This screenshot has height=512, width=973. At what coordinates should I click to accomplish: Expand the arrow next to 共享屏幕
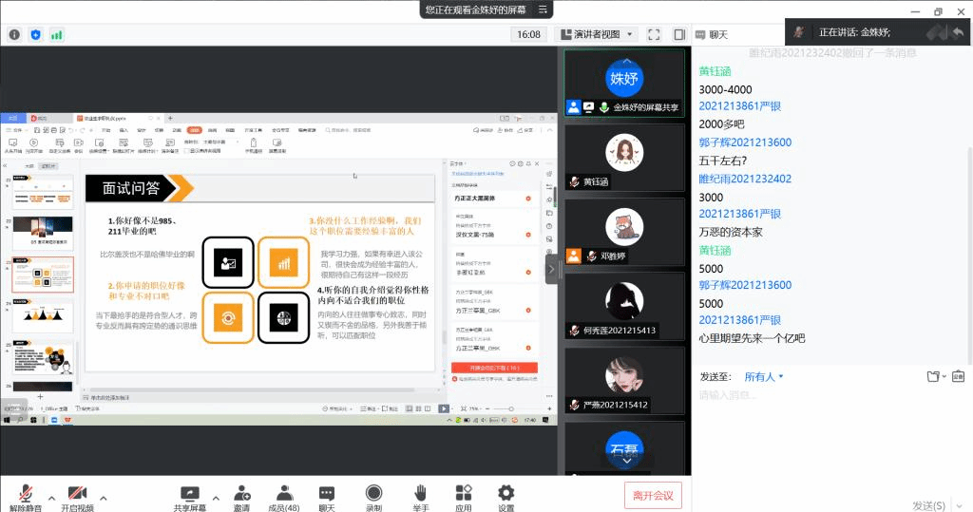215,496
